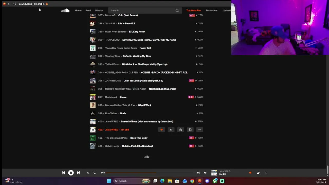Reload the page with the refresh icon
The image size is (329, 185).
pos(15,4)
